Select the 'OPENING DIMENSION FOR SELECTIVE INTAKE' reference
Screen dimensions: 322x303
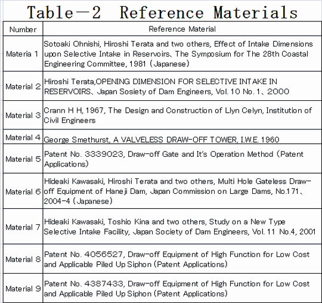tap(182, 86)
